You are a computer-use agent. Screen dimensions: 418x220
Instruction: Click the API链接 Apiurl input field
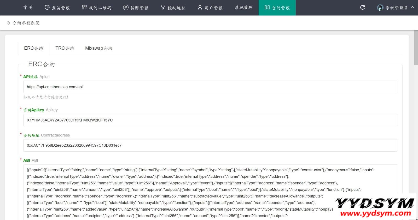click(210, 87)
